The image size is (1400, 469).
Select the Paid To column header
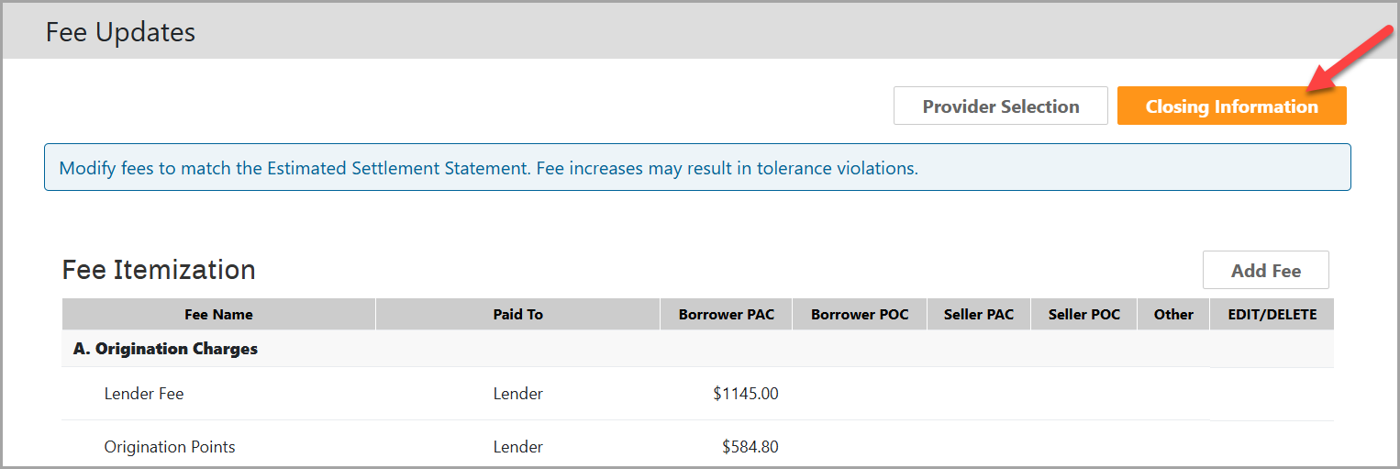[517, 315]
